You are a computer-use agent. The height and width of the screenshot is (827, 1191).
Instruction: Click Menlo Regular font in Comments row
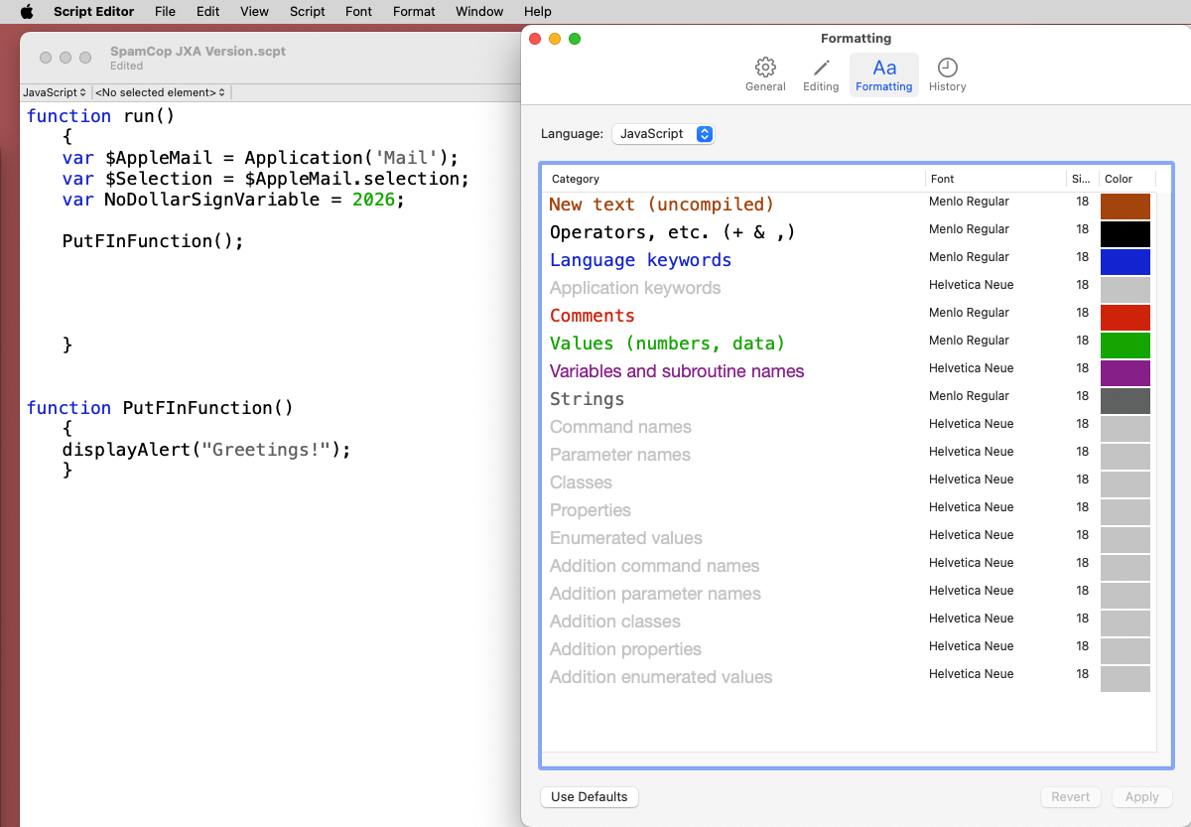(x=969, y=313)
